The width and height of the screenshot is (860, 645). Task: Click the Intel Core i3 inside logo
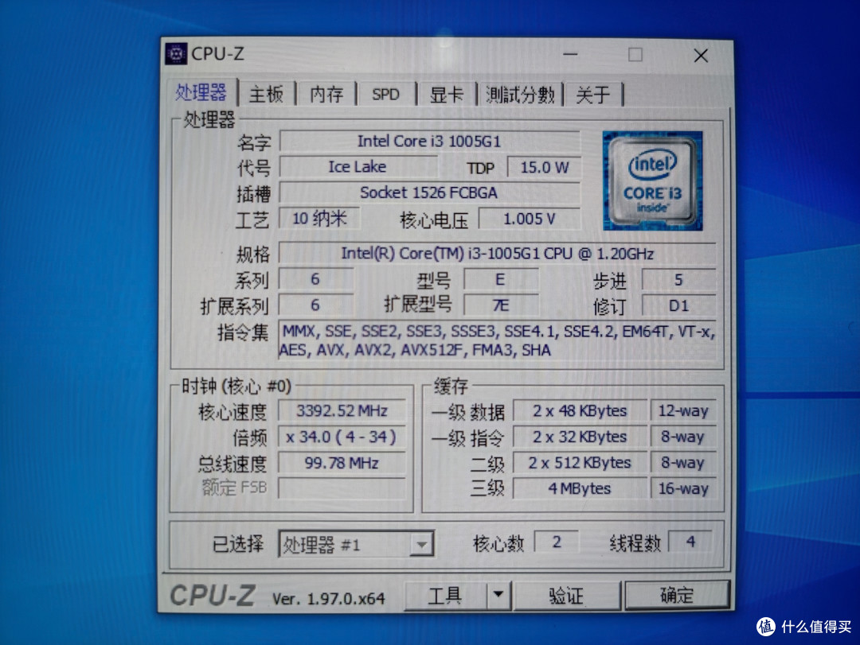pos(652,181)
